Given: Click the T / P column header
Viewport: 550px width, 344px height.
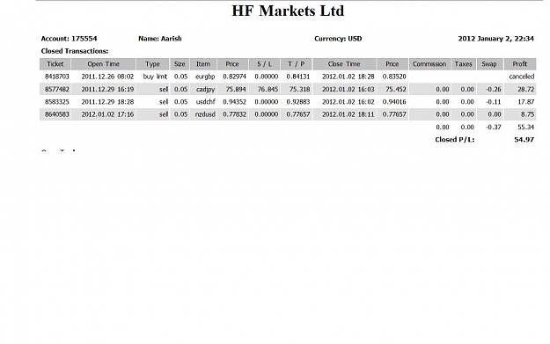Looking at the screenshot, I should [297, 64].
